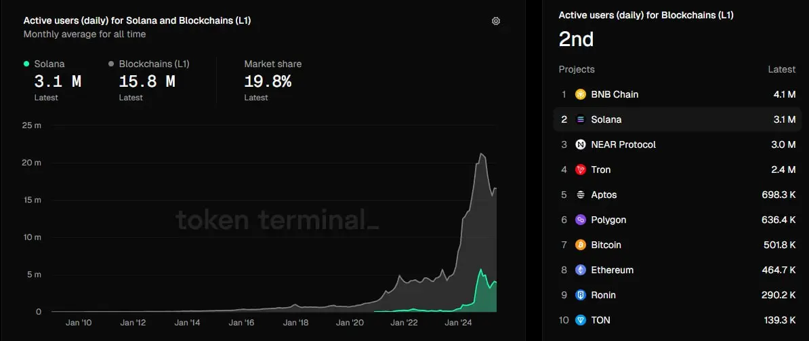Toggle the Solana legend green dot
Screen dimensions: 809x341
click(x=26, y=64)
